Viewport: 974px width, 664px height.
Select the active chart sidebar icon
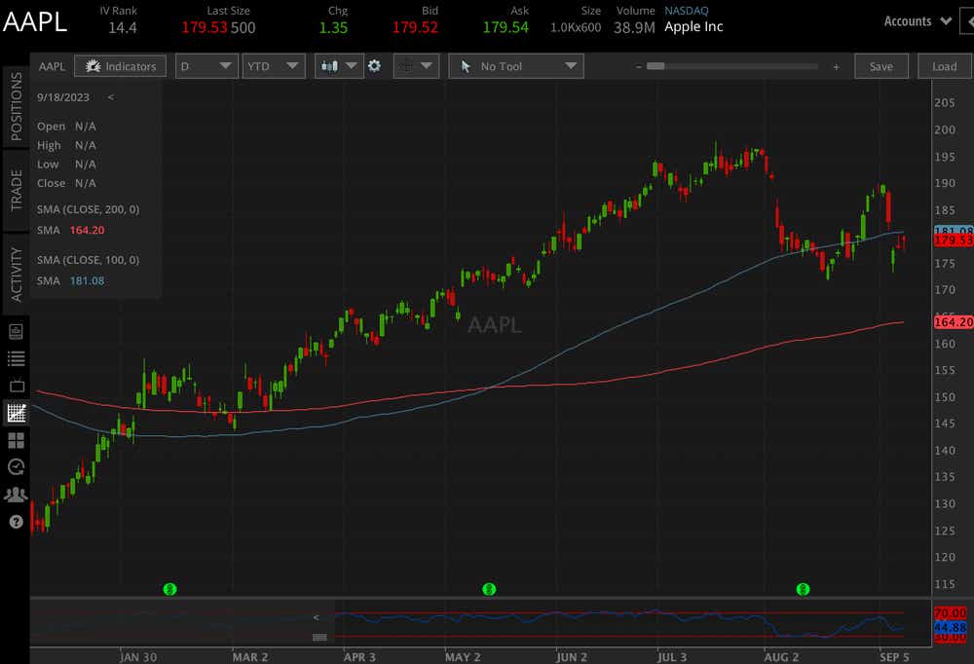tap(17, 413)
